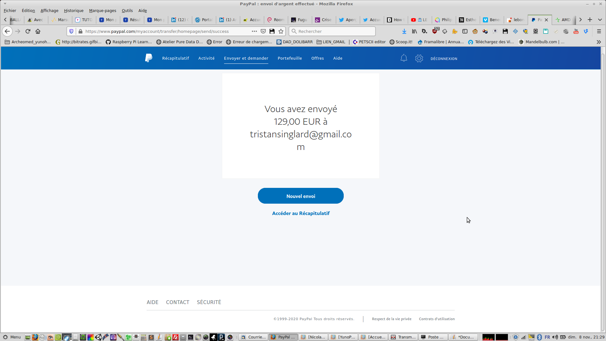Toggle tracking protection shield icon
The height and width of the screenshot is (341, 606).
(x=71, y=31)
